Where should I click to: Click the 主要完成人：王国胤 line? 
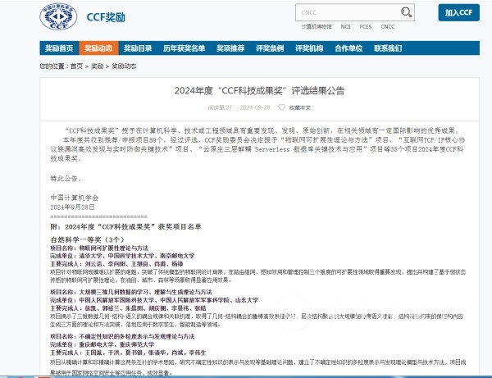click(128, 353)
